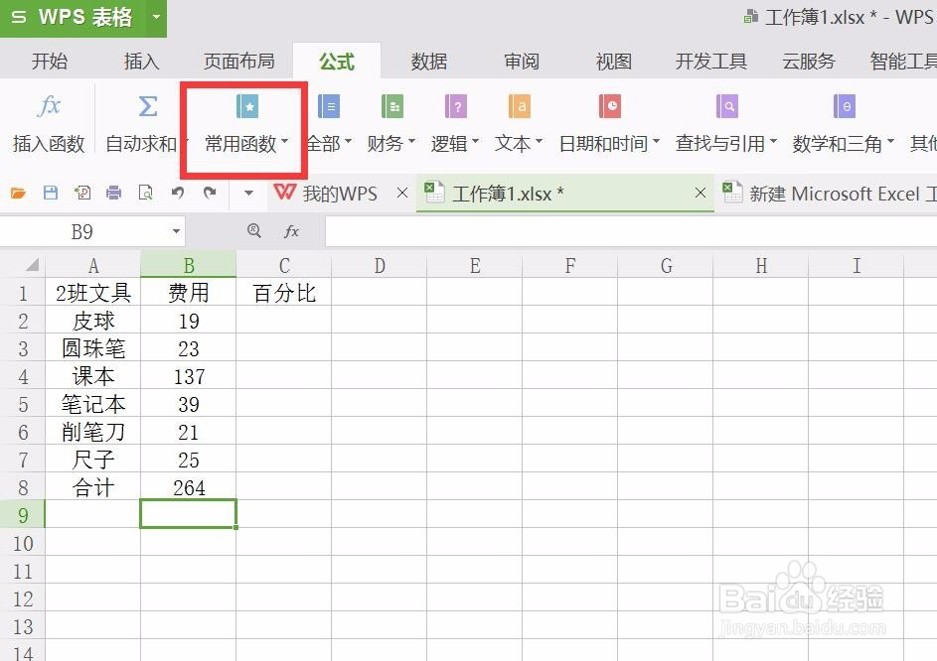The height and width of the screenshot is (661, 937).
Task: Open the 插入函数 (Insert Function) tool
Action: [48, 121]
